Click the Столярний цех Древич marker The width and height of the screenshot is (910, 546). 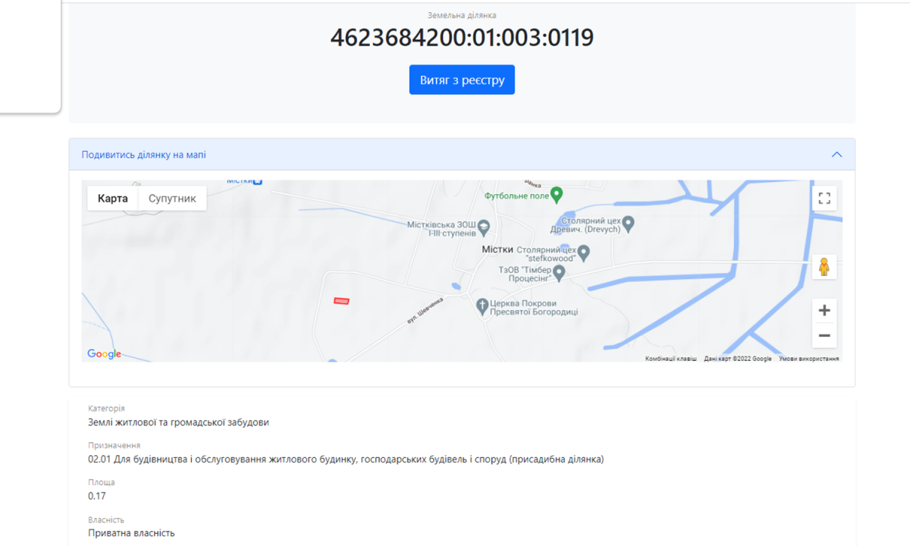pyautogui.click(x=628, y=224)
